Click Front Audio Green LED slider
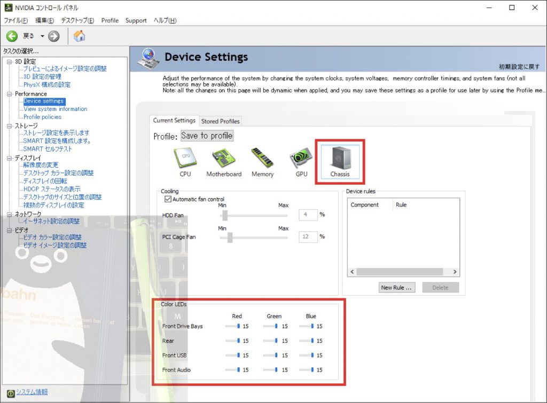The width and height of the screenshot is (547, 403). coord(271,369)
